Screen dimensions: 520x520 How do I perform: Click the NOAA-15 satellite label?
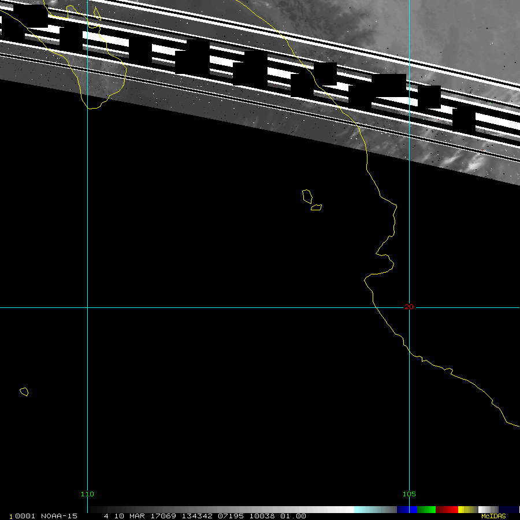[x=59, y=516]
